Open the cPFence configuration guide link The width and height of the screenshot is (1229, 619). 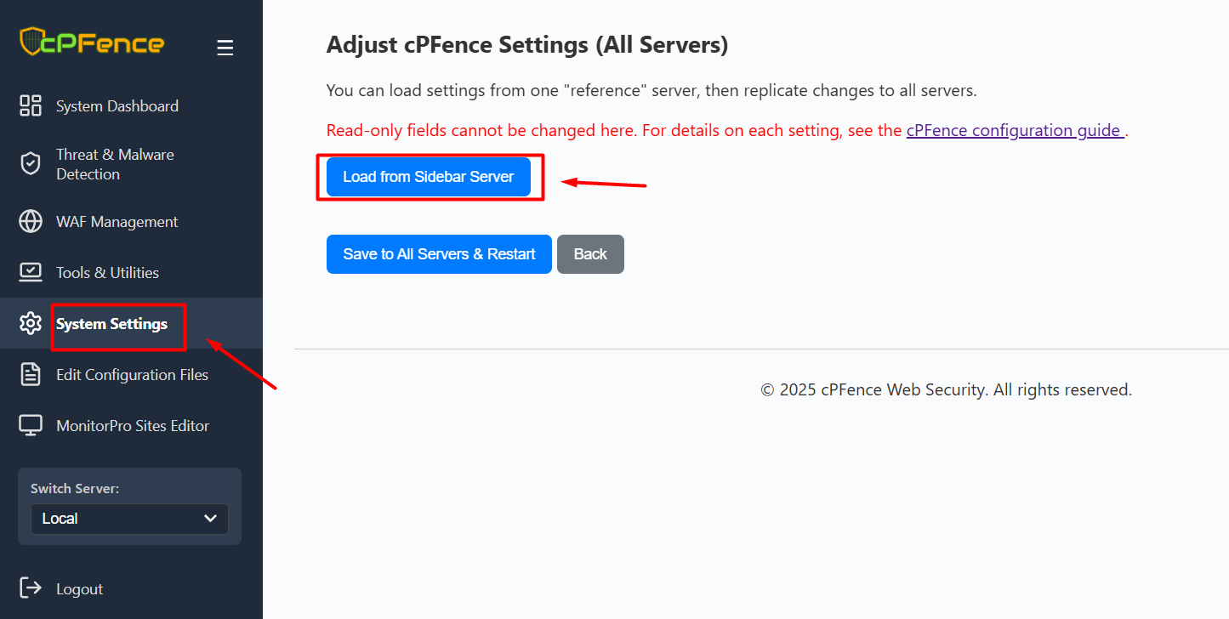(1015, 130)
